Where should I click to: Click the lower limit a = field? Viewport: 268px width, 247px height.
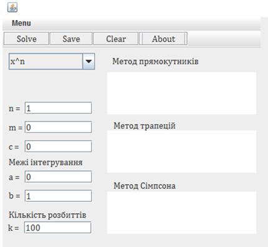pyautogui.click(x=58, y=177)
